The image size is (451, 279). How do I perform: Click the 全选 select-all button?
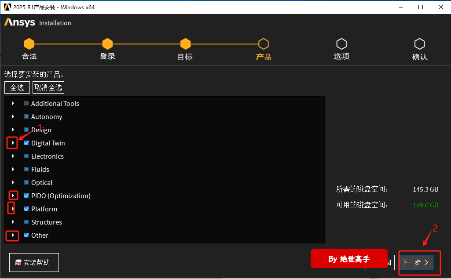(17, 87)
